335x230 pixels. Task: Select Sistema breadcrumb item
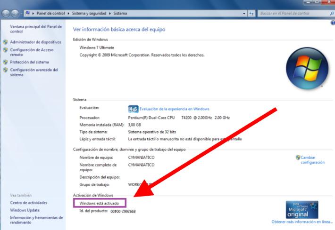pyautogui.click(x=120, y=14)
